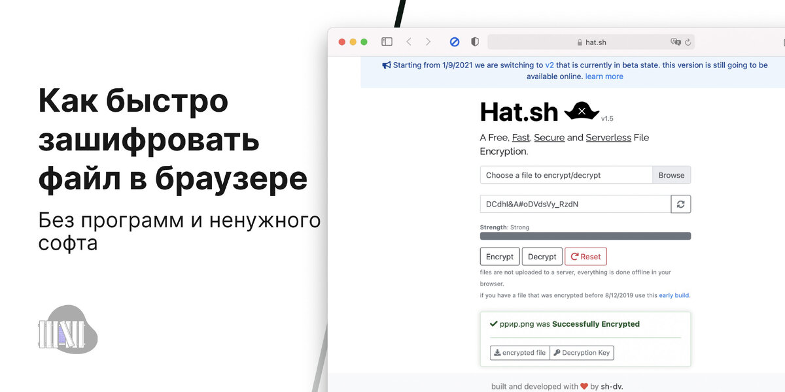Open the early build link
The height and width of the screenshot is (392, 785).
pos(674,295)
